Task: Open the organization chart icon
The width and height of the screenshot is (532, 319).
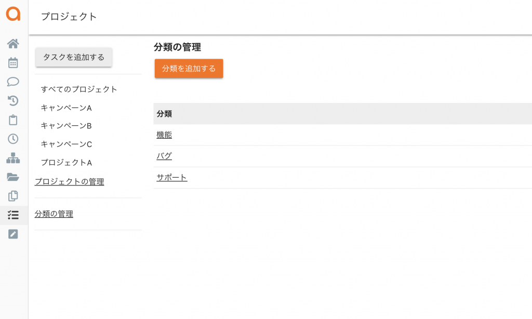Action: (13, 158)
